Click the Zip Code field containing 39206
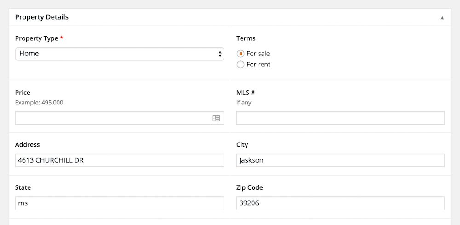This screenshot has width=460, height=225. (340, 203)
